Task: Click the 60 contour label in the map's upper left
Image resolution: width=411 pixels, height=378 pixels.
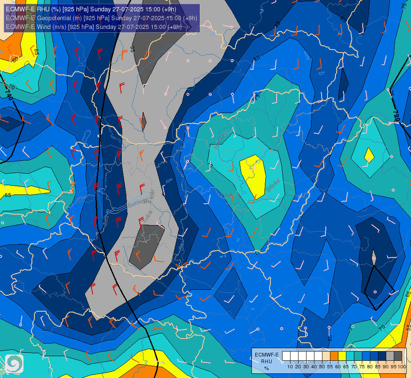Action: click(x=15, y=60)
